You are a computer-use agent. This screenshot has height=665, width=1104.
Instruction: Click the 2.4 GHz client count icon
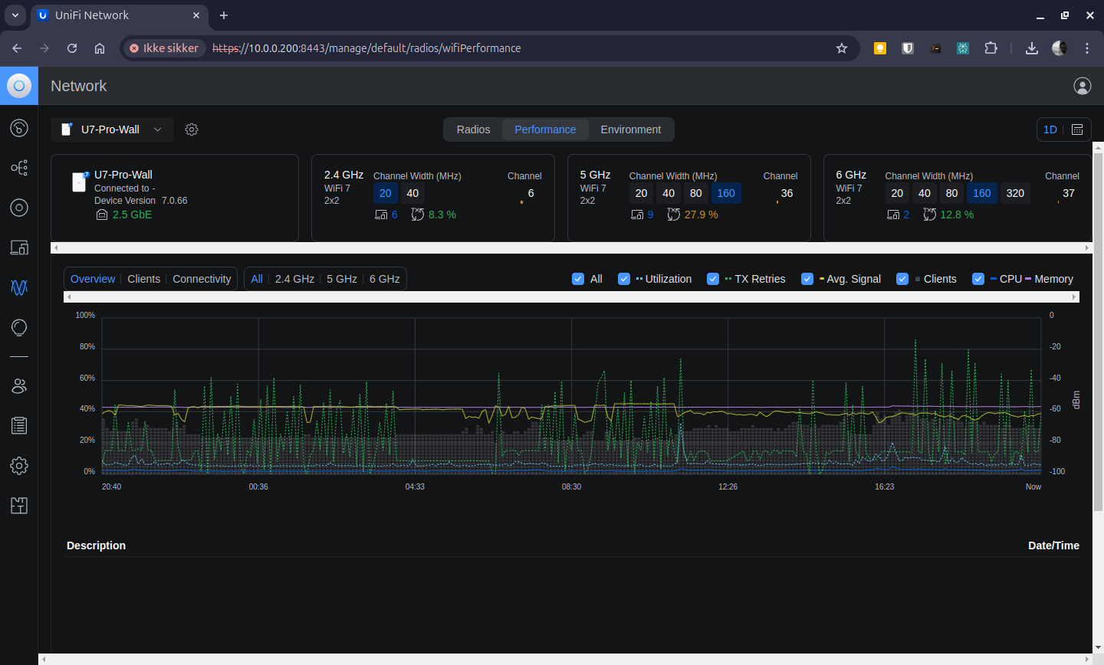(x=381, y=215)
